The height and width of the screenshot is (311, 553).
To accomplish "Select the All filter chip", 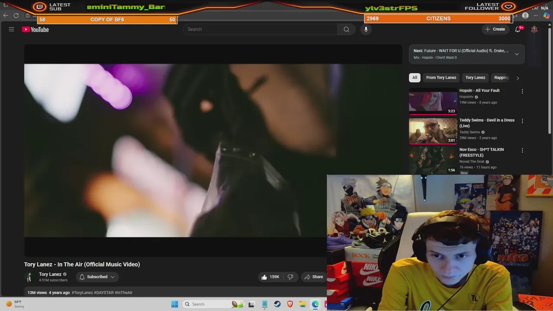I will 415,78.
